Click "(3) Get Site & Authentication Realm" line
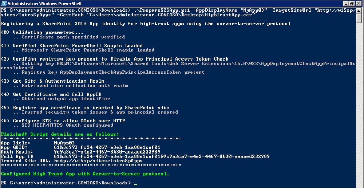This screenshot has height=188, width=364. click(52, 81)
